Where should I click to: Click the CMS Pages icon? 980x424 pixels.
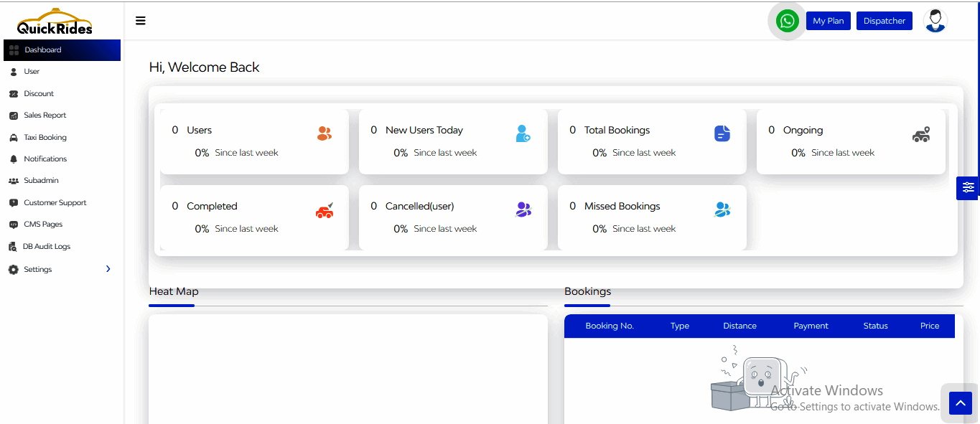(x=14, y=225)
